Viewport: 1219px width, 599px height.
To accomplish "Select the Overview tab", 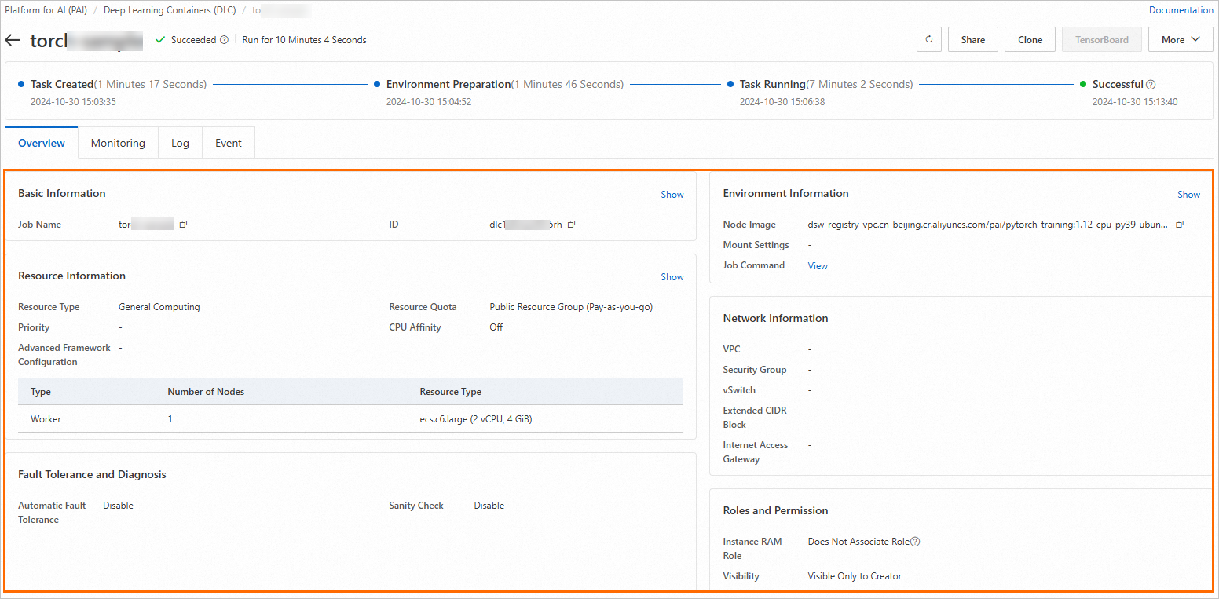I will click(42, 143).
